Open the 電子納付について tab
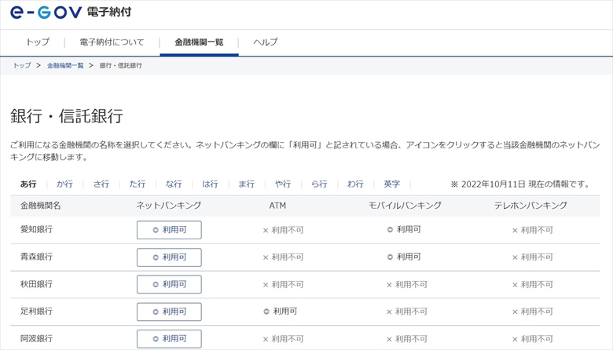 pos(112,42)
